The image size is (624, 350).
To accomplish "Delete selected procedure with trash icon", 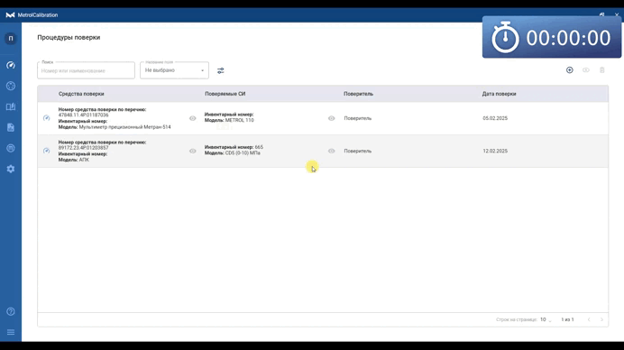I will pos(602,70).
